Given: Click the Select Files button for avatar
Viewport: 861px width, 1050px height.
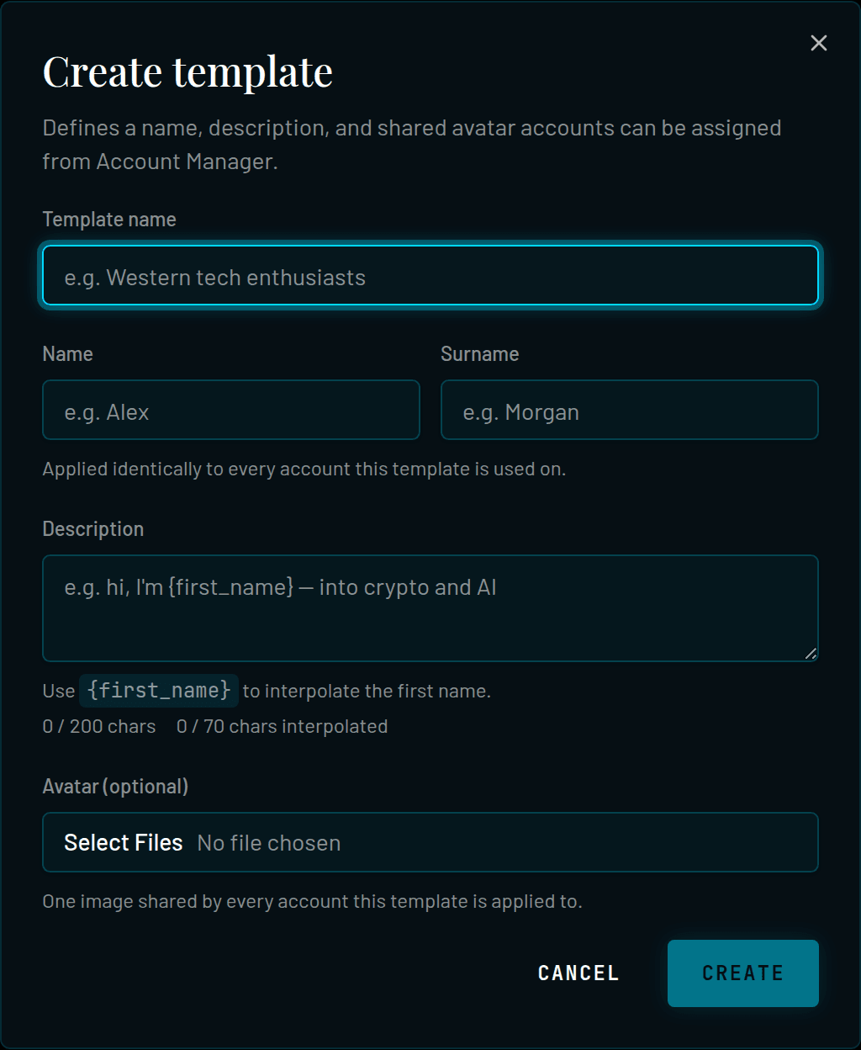Looking at the screenshot, I should click(124, 843).
